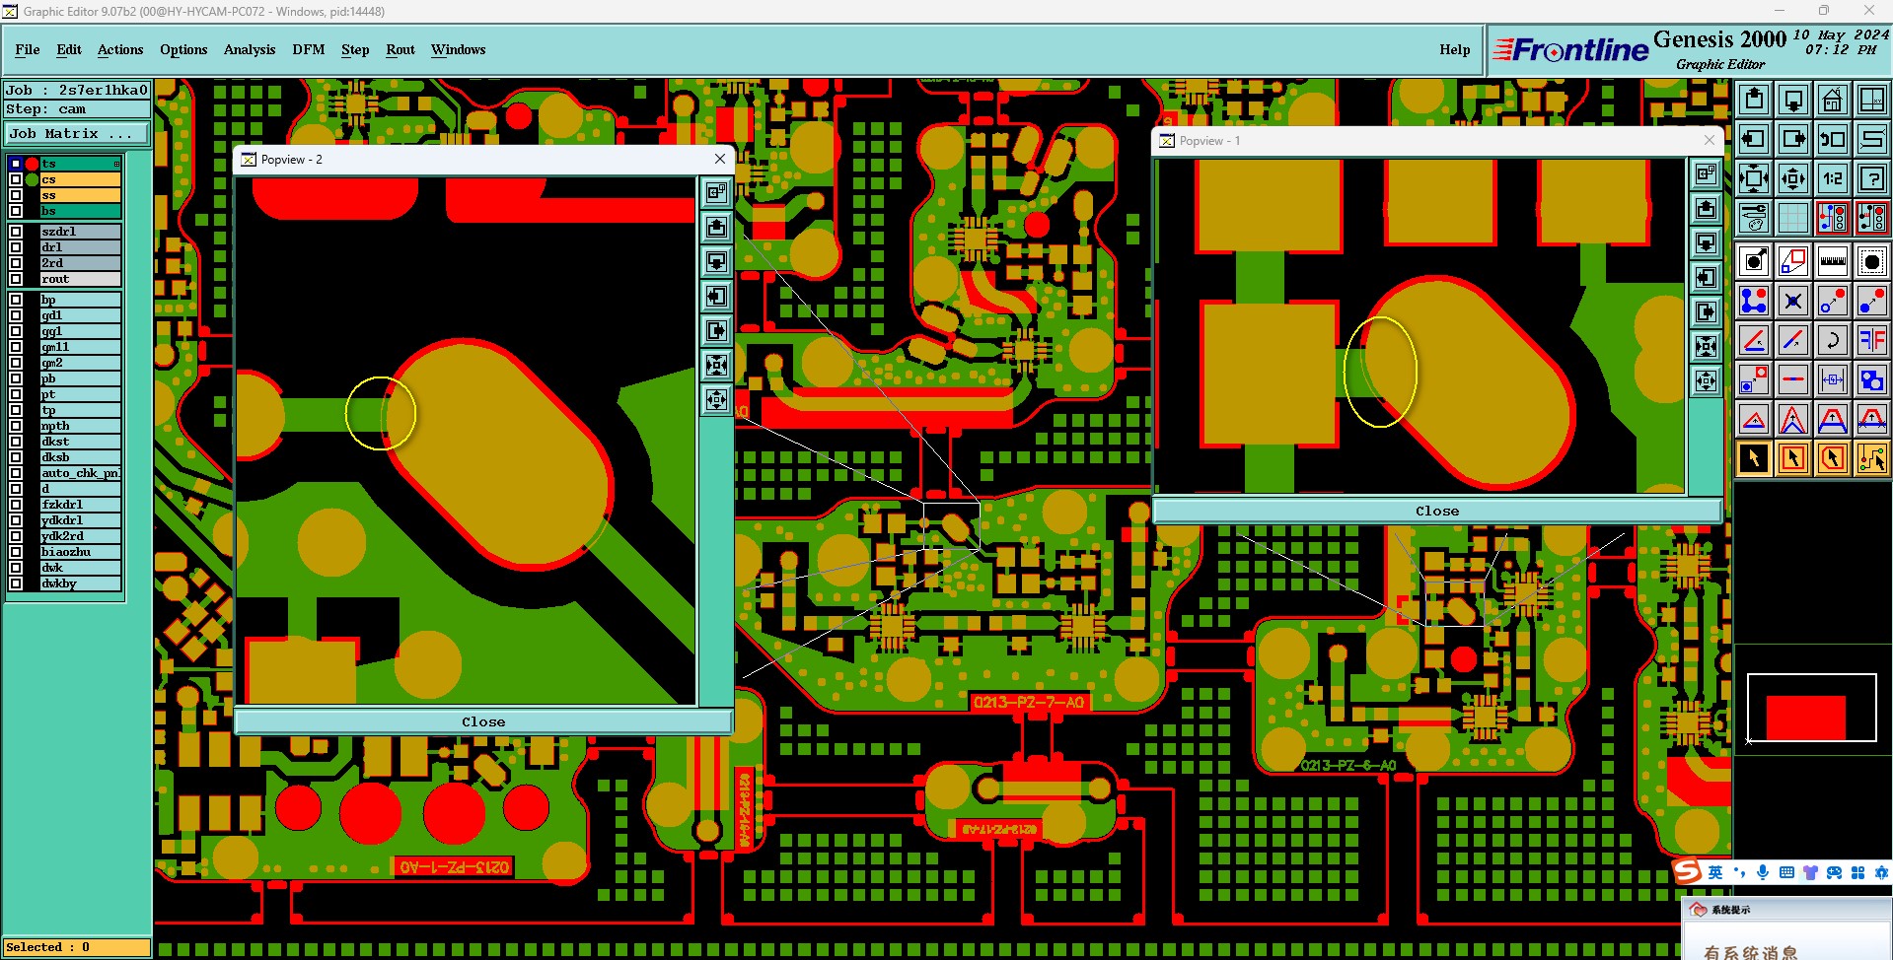Click Close button in Popview 2
This screenshot has height=960, width=1893.
click(483, 721)
